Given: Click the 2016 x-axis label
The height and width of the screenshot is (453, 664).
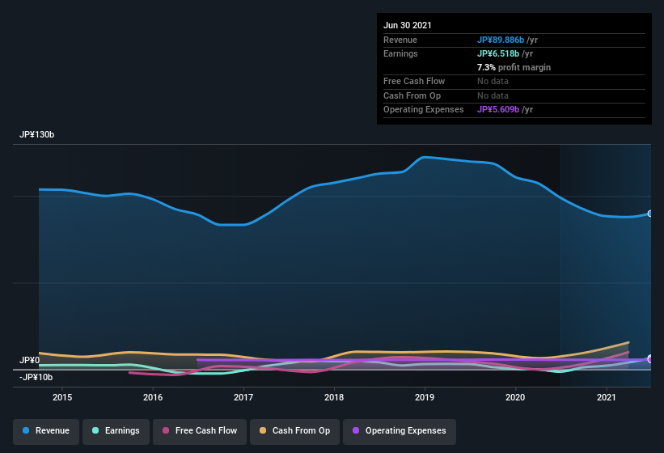Looking at the screenshot, I should (153, 397).
